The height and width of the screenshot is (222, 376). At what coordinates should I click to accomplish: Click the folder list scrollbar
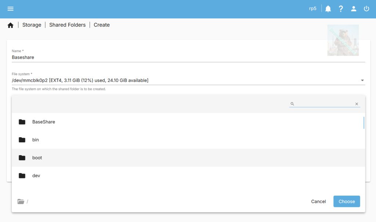tap(364, 123)
